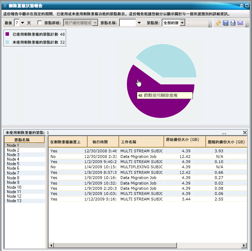Open the 全部的層 node tier dropdown
The height and width of the screenshot is (251, 252).
(182, 23)
